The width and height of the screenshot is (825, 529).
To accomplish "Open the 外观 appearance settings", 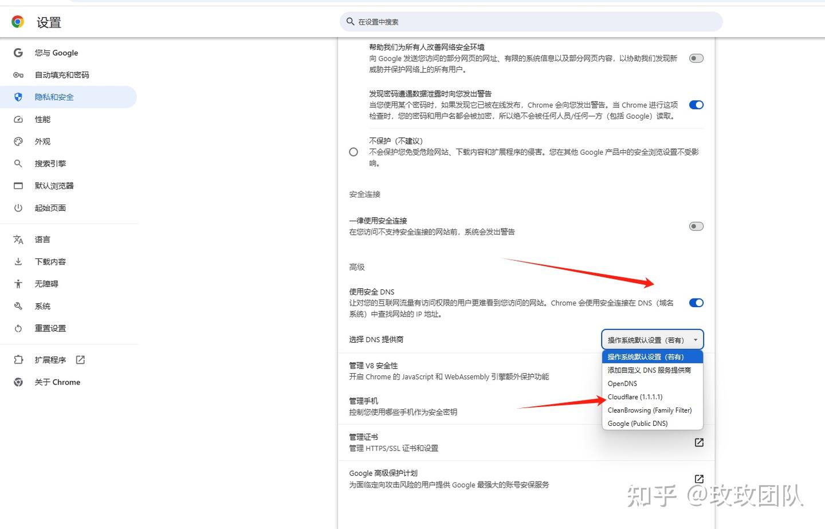I will (42, 141).
